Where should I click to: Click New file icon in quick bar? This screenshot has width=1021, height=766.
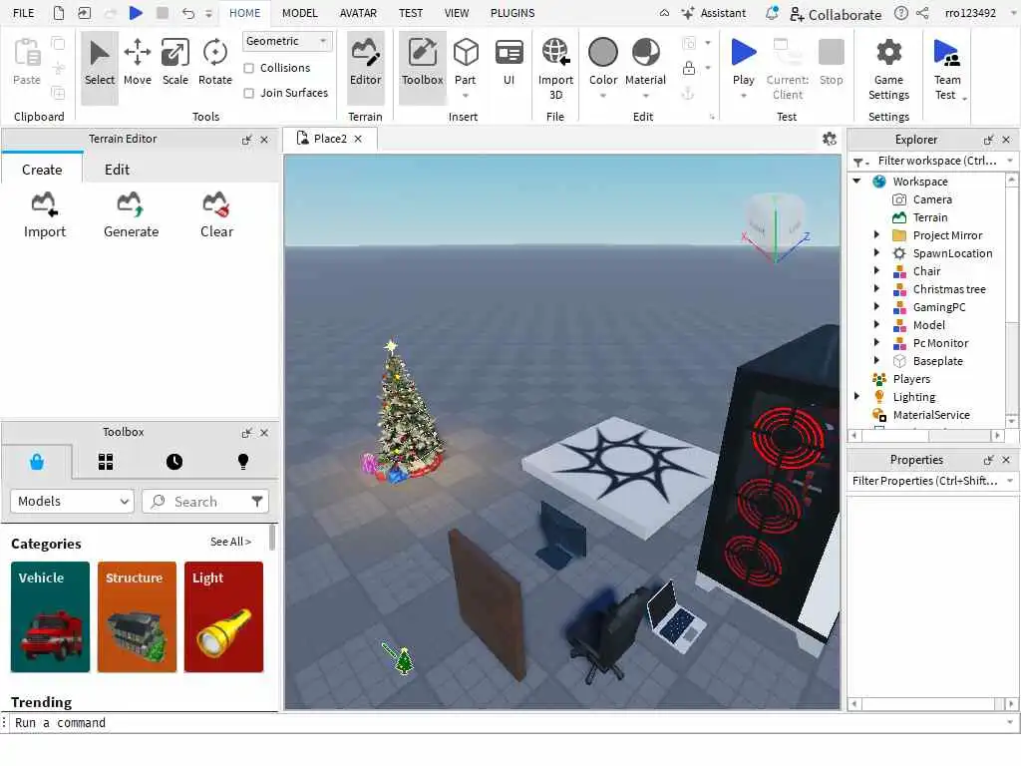59,13
